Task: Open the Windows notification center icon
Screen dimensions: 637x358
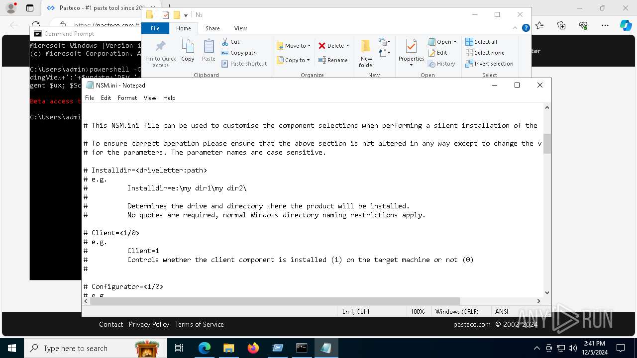Action: click(621, 348)
